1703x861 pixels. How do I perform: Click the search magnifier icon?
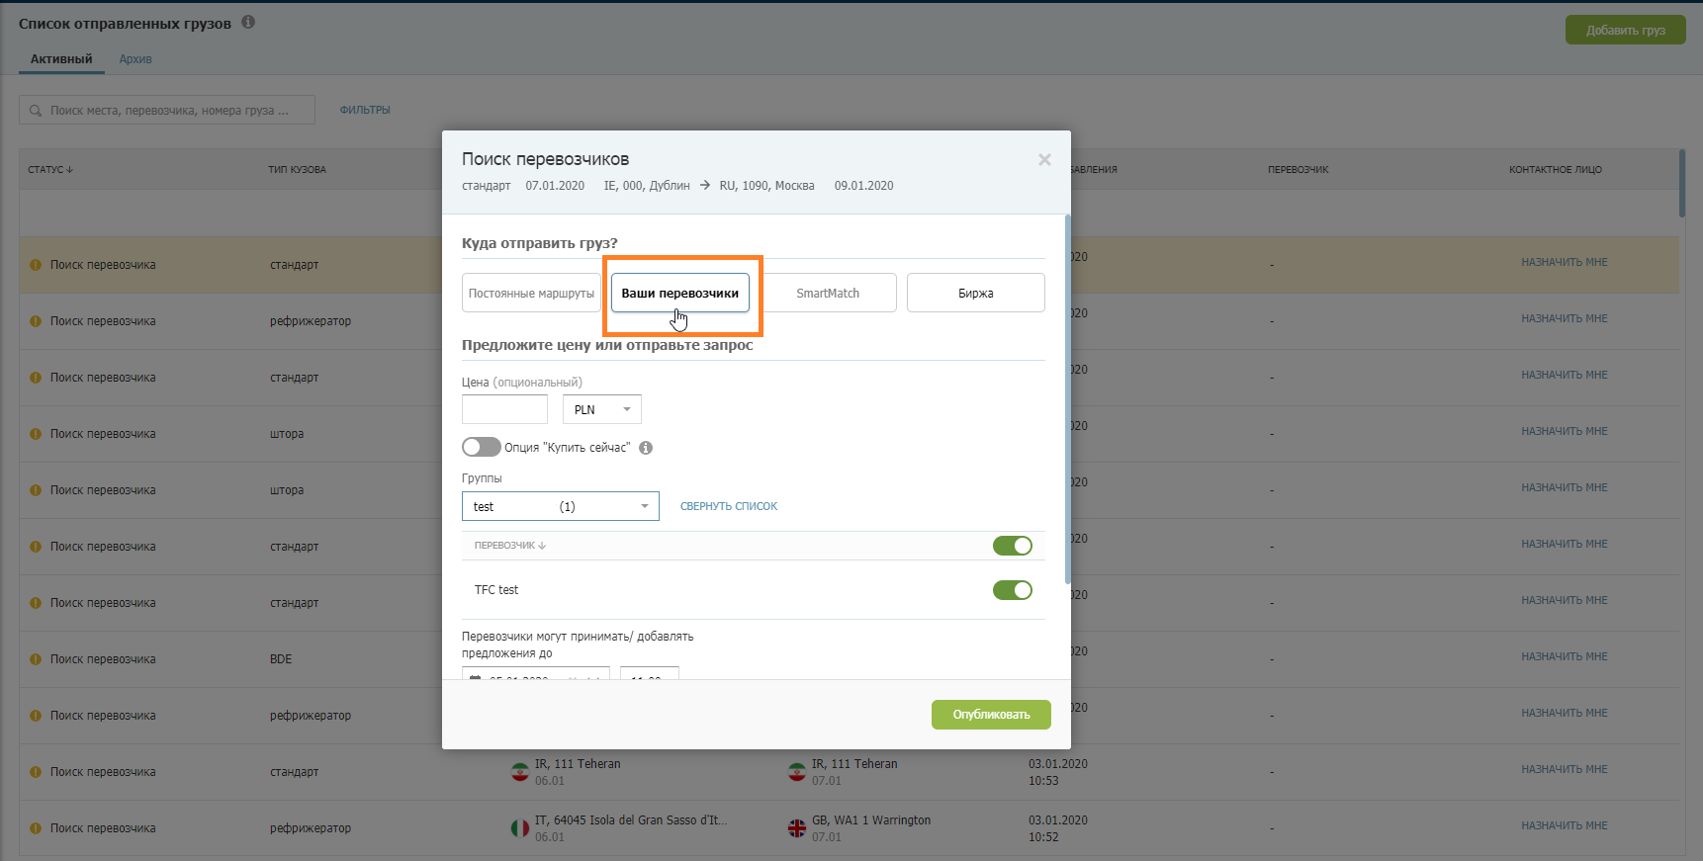[36, 111]
